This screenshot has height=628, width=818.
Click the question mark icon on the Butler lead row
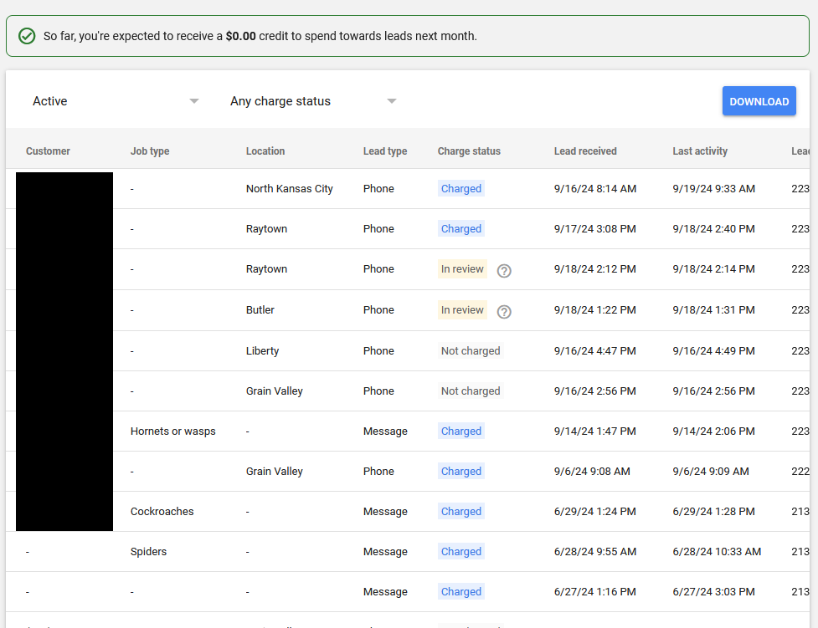pyautogui.click(x=504, y=310)
